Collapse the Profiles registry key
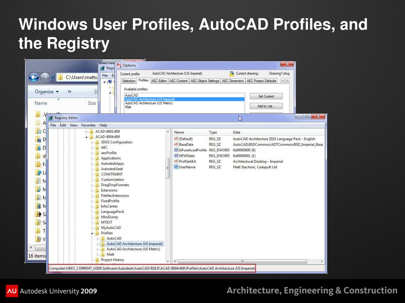 click(x=92, y=233)
